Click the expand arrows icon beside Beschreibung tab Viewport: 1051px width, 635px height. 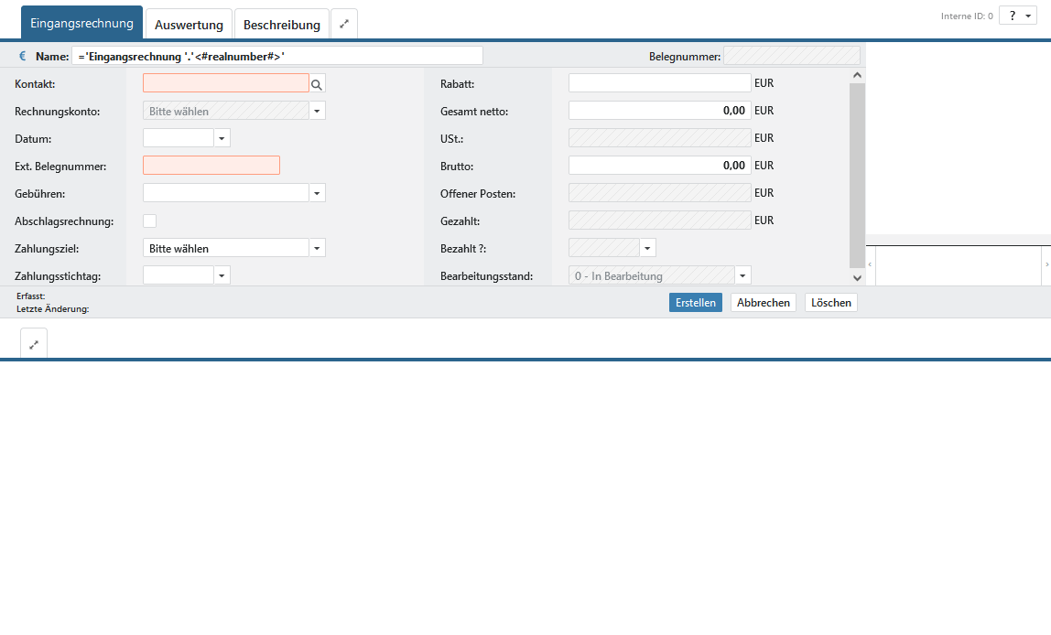click(344, 24)
